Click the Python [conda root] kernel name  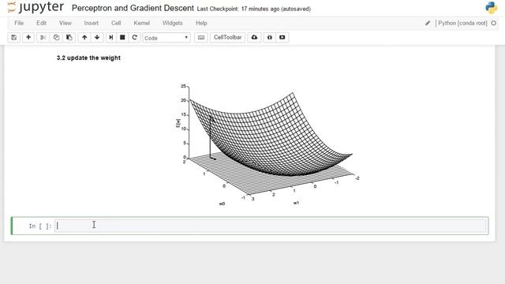pos(462,23)
